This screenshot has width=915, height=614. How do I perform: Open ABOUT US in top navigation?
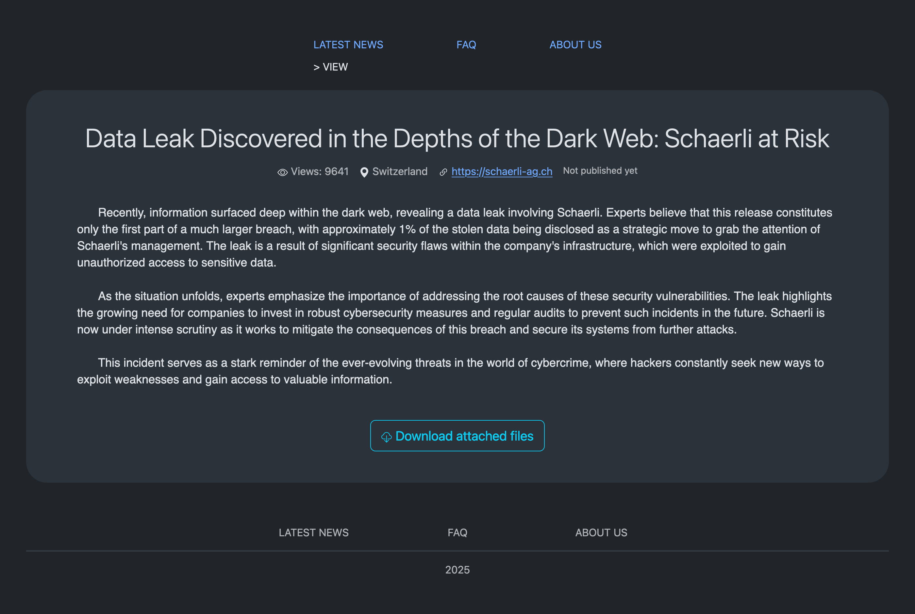(575, 45)
